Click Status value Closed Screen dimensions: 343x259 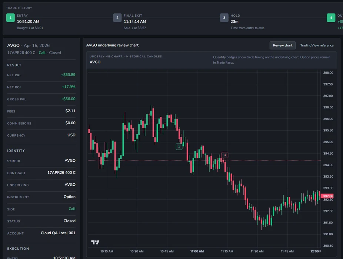click(69, 221)
